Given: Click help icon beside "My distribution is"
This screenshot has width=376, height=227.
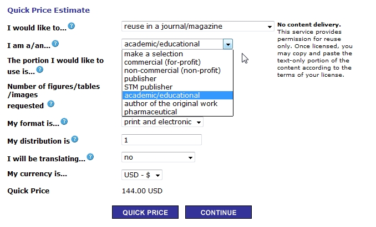Looking at the screenshot, I should click(x=75, y=140).
